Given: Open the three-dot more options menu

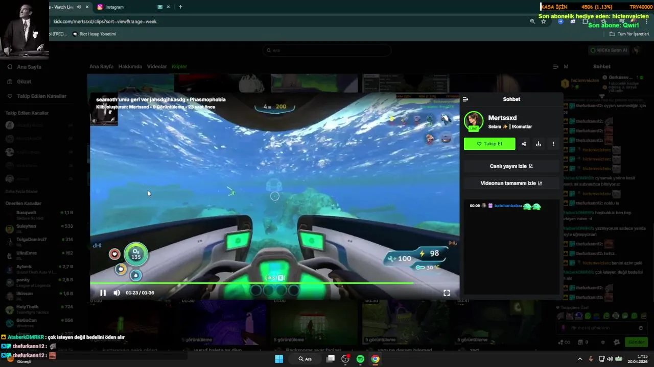Looking at the screenshot, I should tap(553, 144).
